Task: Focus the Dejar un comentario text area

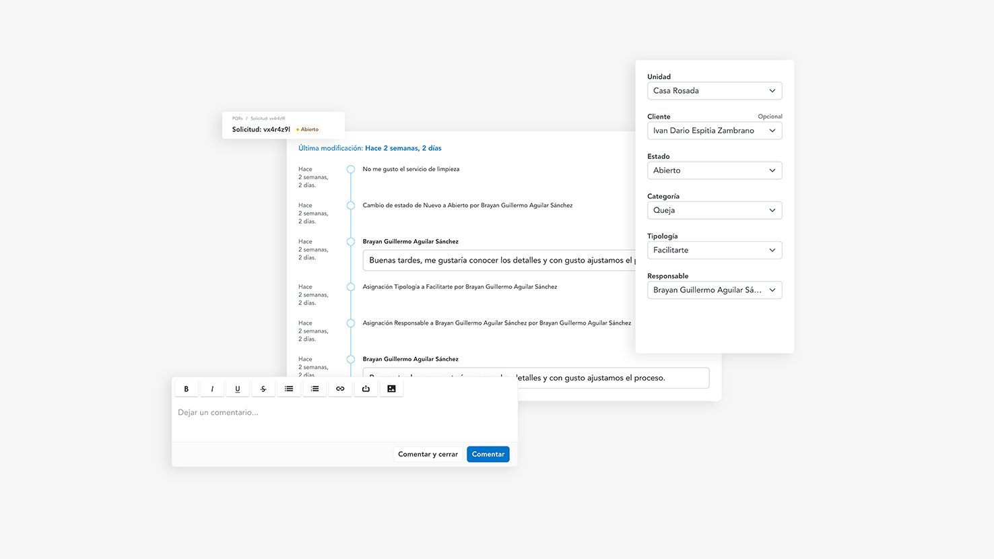Action: pyautogui.click(x=343, y=421)
